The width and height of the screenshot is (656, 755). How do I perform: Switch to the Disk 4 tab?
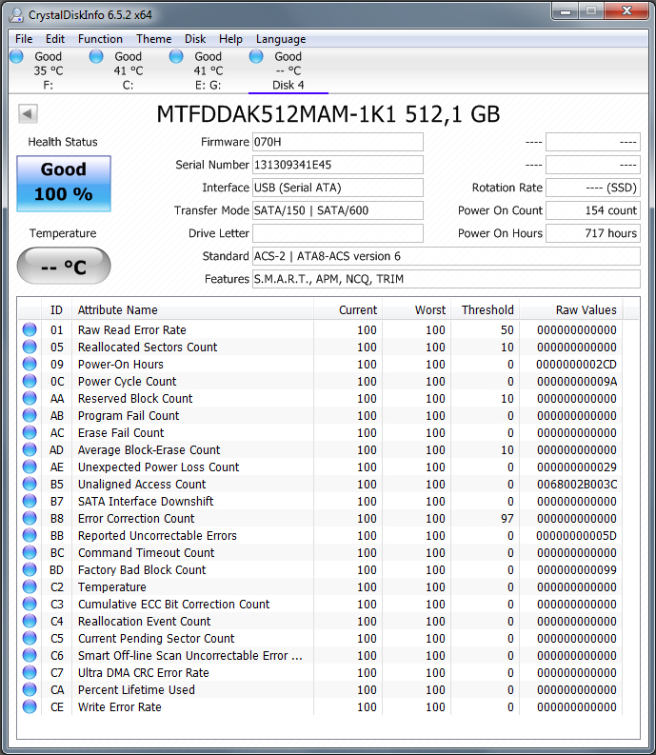288,70
